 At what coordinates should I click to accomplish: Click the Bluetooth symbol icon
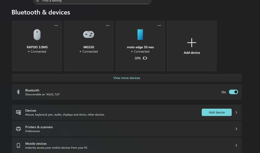(18, 92)
